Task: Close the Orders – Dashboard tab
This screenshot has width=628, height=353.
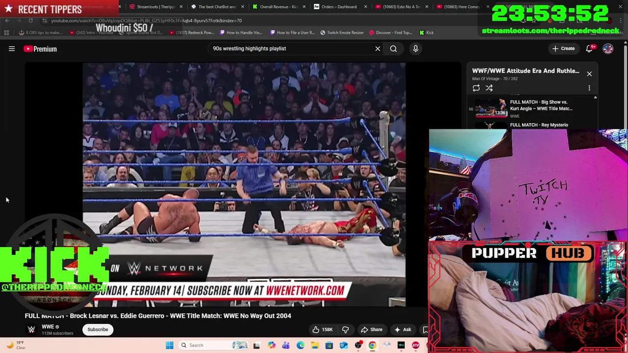Action: 366,7
